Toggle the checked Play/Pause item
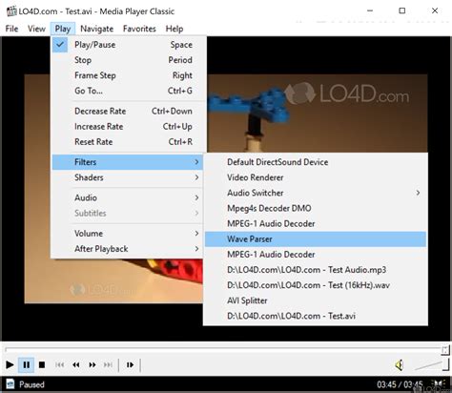This screenshot has width=452, height=393. [129, 45]
